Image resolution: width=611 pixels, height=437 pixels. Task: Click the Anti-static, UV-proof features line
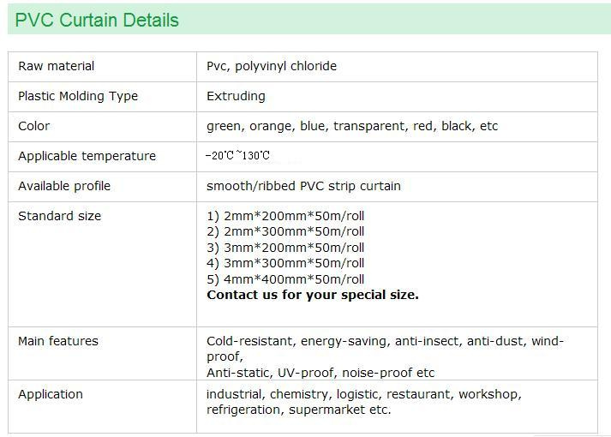click(x=320, y=373)
